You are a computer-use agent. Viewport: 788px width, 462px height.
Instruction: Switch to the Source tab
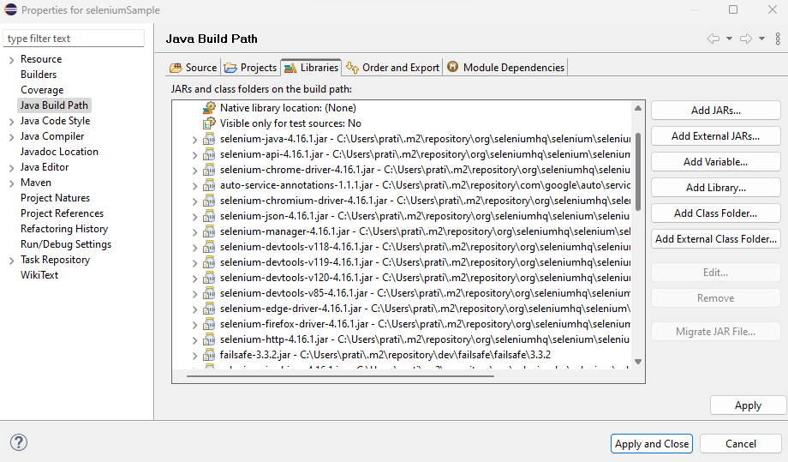194,68
